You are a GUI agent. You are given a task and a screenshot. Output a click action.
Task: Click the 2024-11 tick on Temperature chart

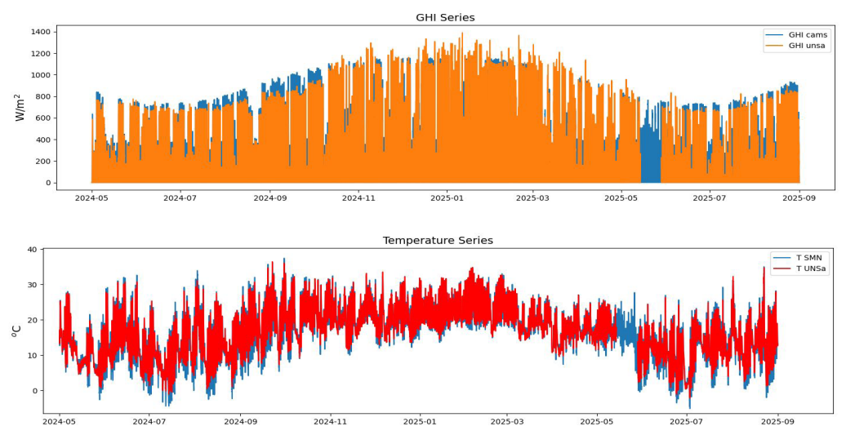[330, 422]
